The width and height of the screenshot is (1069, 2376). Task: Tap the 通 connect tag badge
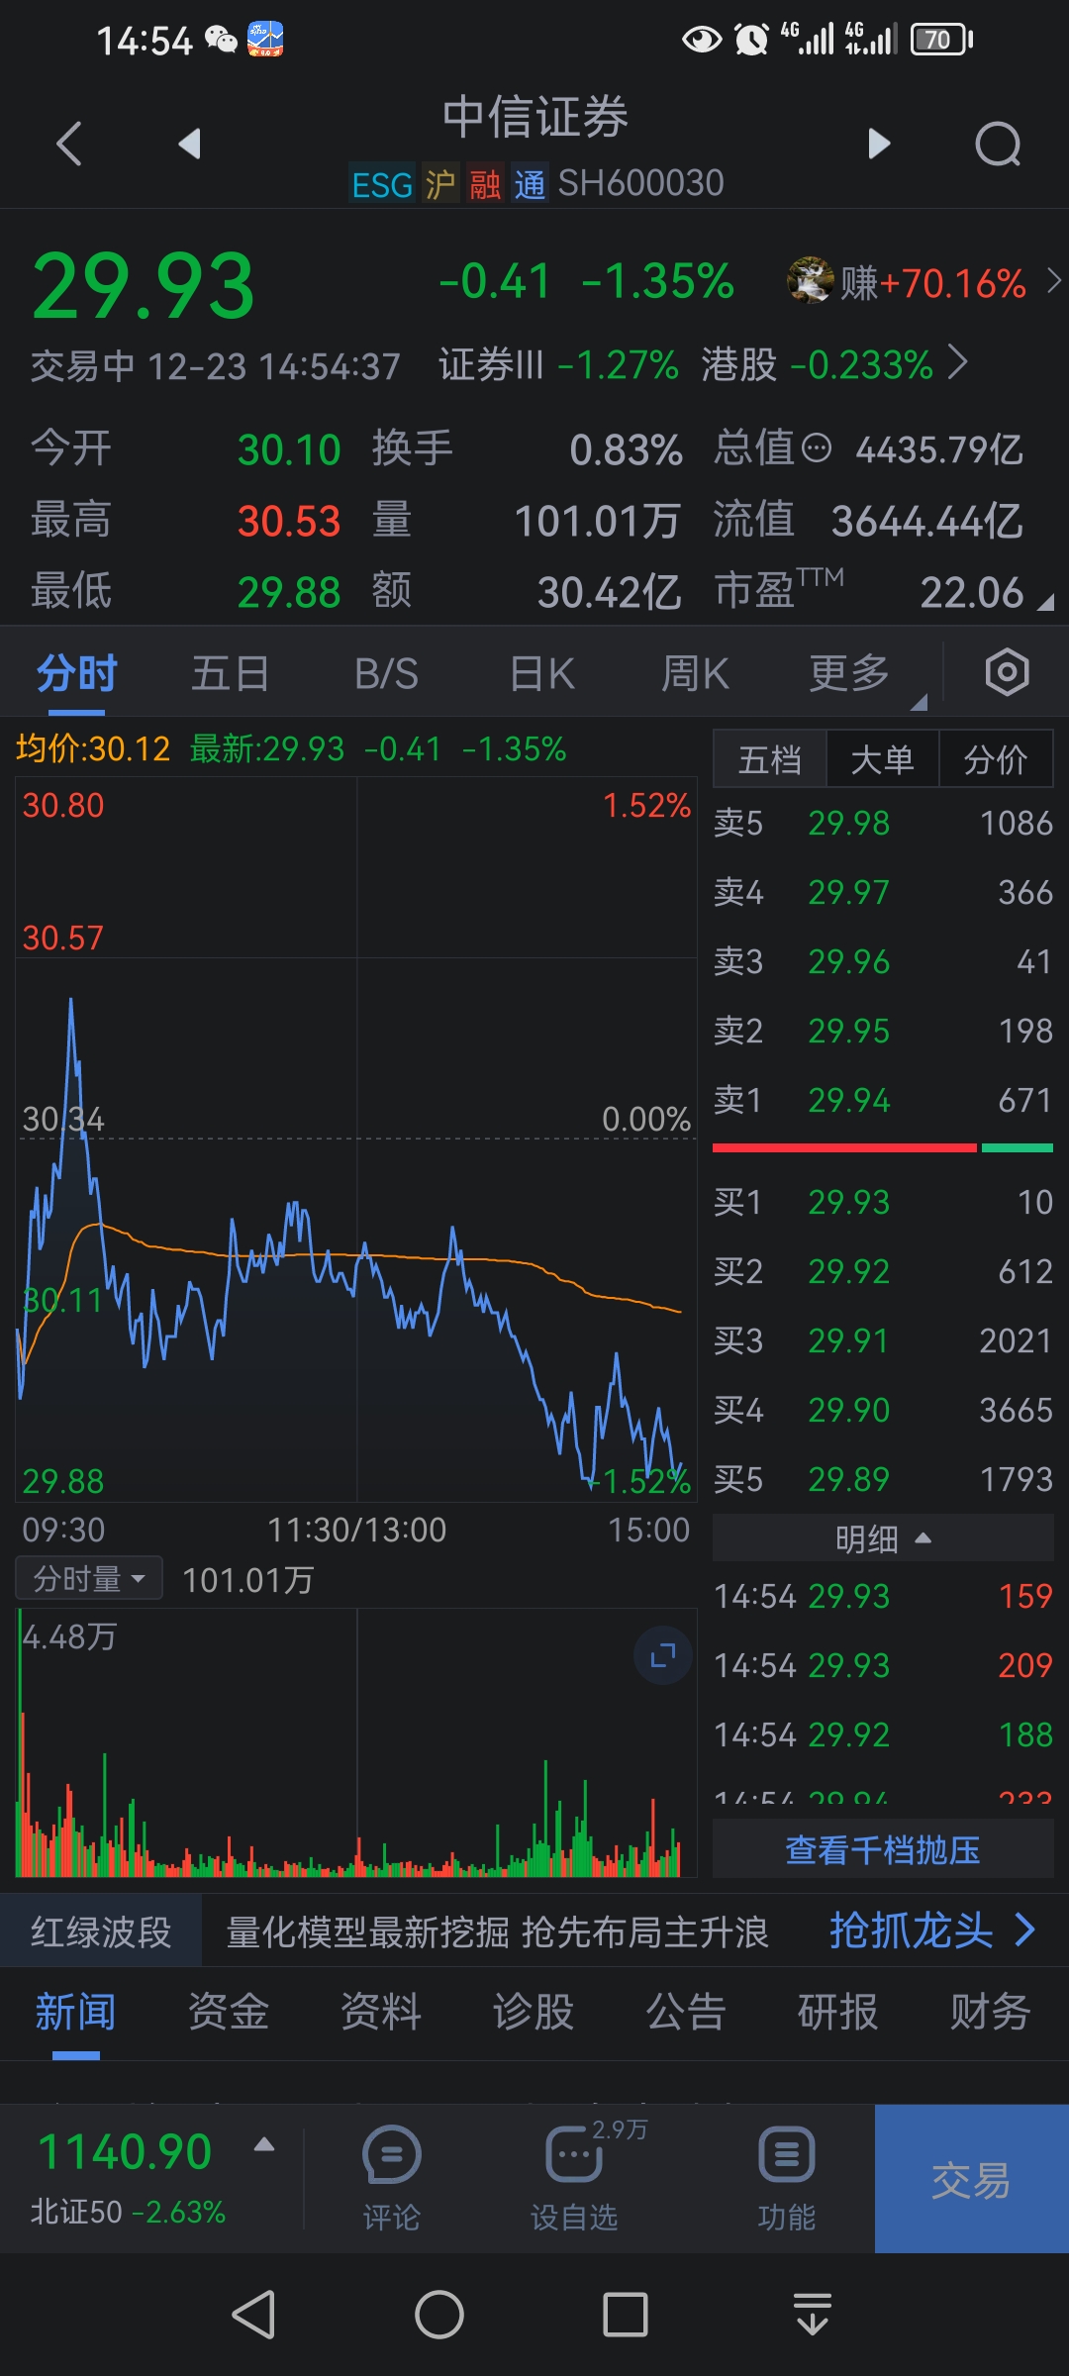tap(530, 184)
